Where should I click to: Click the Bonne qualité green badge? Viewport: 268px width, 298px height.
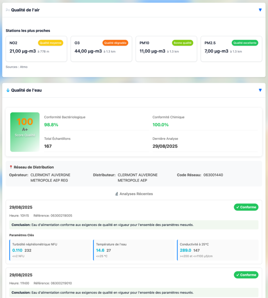(183, 43)
